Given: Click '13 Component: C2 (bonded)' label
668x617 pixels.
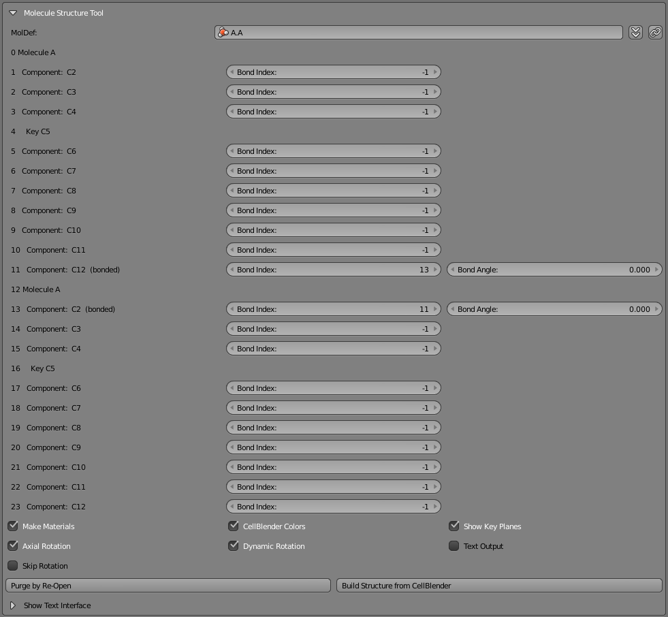Looking at the screenshot, I should (63, 309).
